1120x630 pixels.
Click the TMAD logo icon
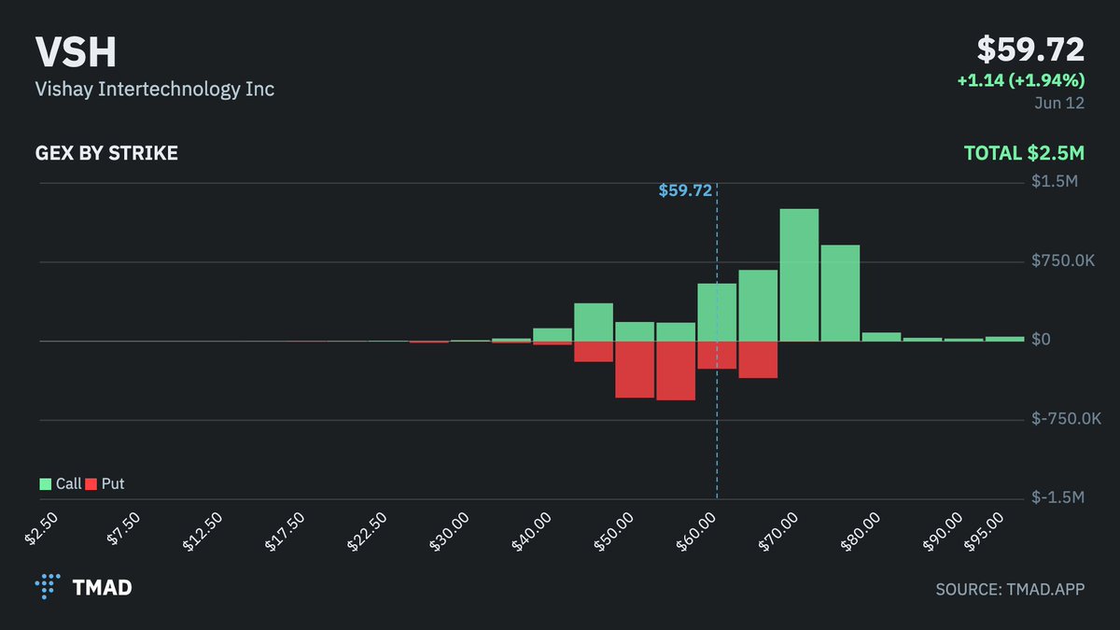(48, 587)
